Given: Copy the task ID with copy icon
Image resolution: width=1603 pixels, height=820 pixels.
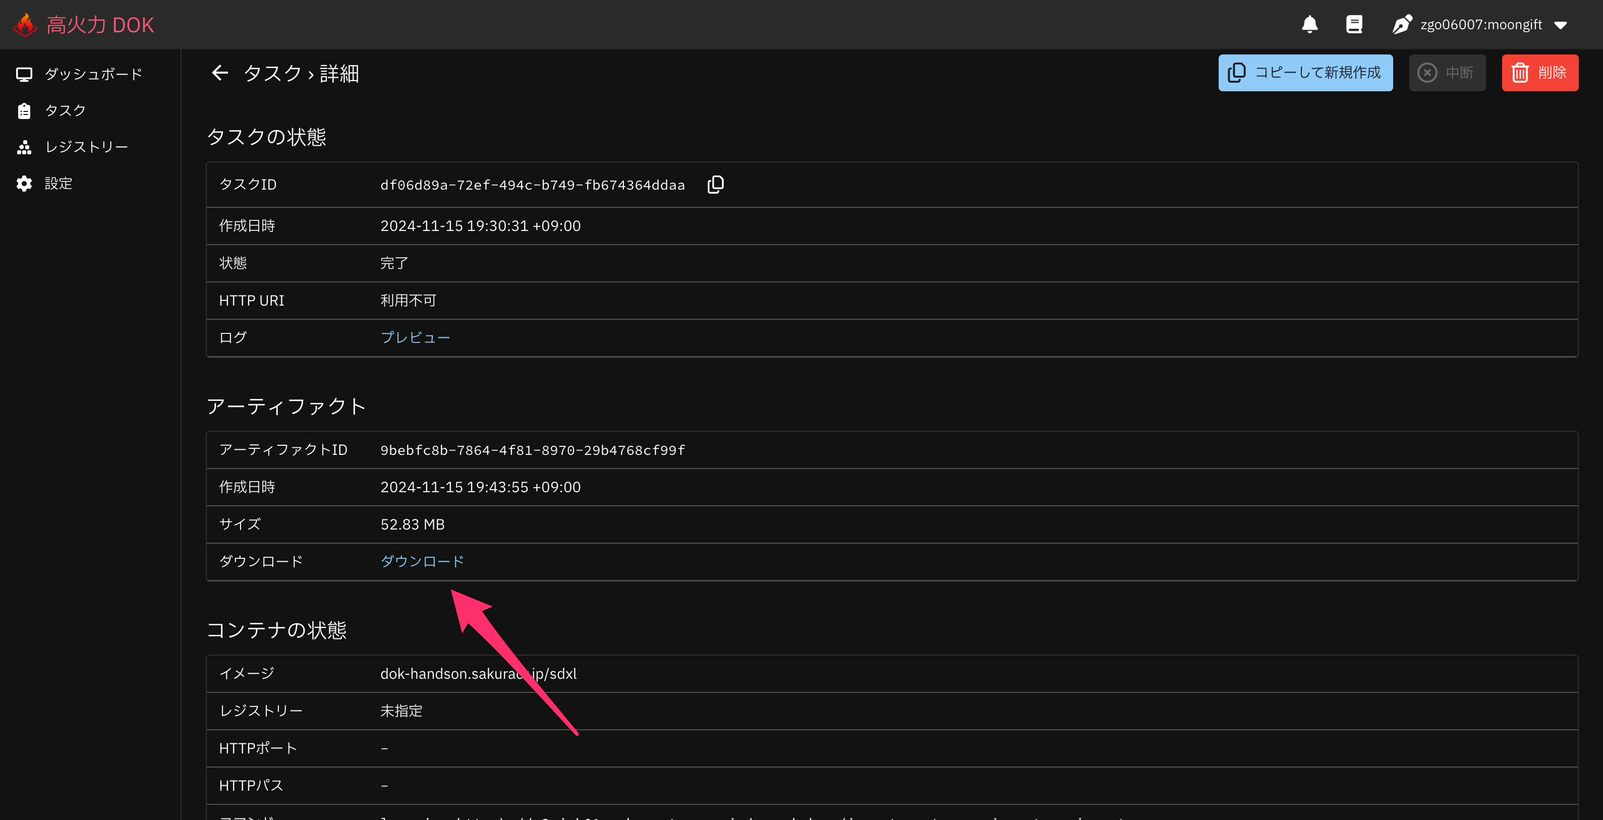Looking at the screenshot, I should 716,184.
